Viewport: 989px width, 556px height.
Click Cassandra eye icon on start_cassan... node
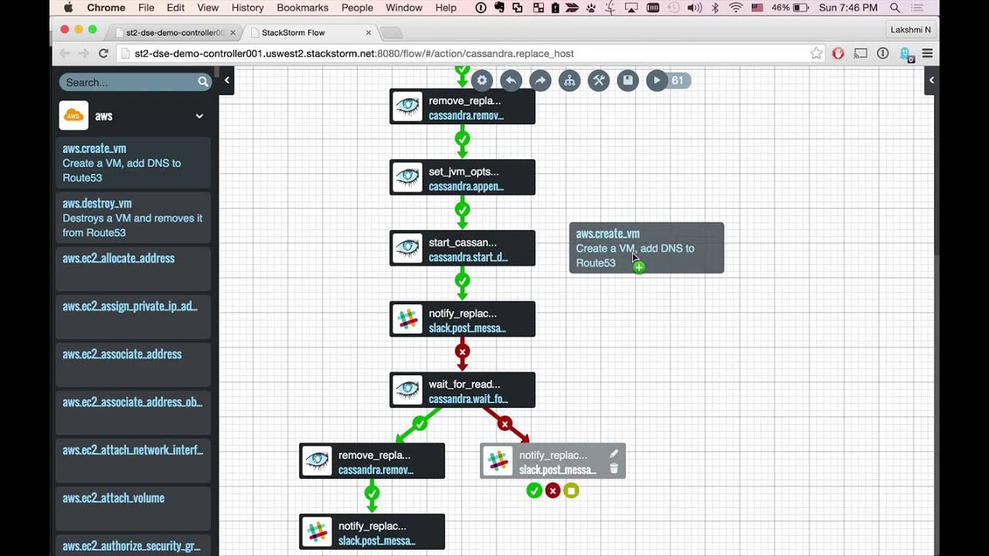tap(407, 249)
